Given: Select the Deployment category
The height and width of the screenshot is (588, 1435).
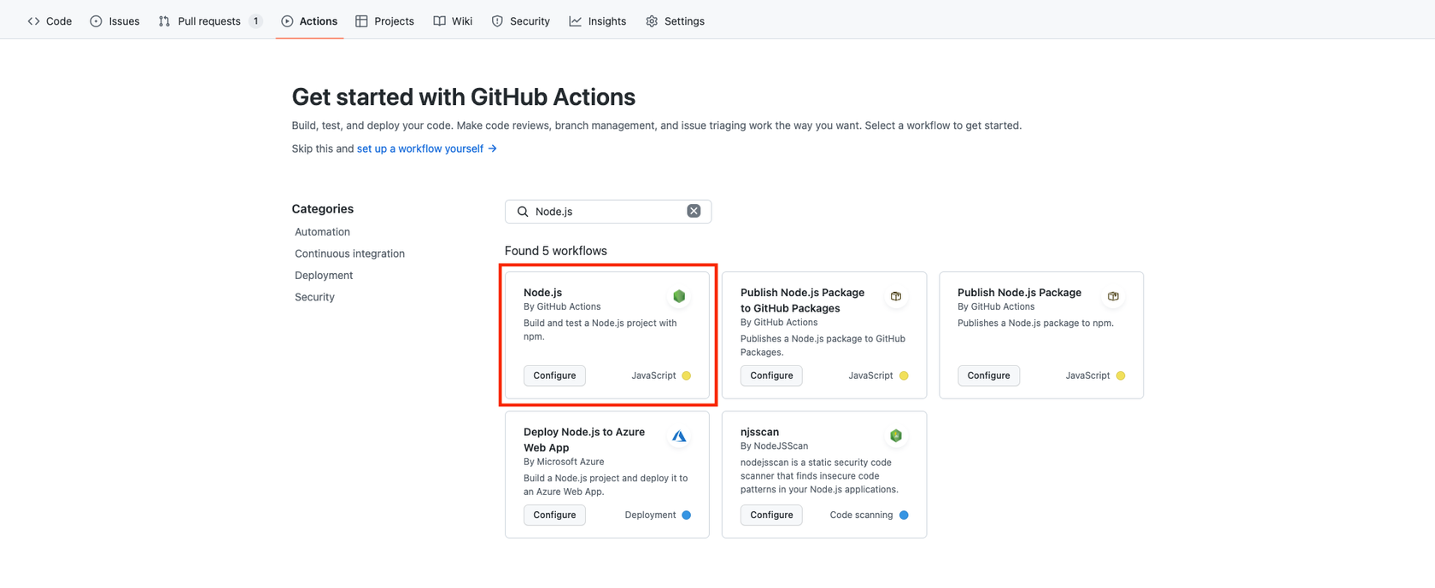Looking at the screenshot, I should (324, 276).
